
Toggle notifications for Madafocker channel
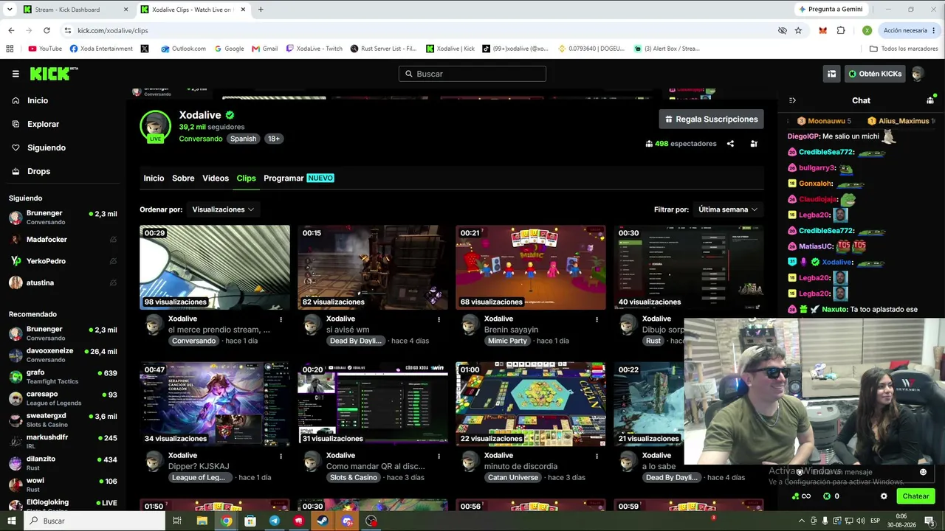point(113,240)
